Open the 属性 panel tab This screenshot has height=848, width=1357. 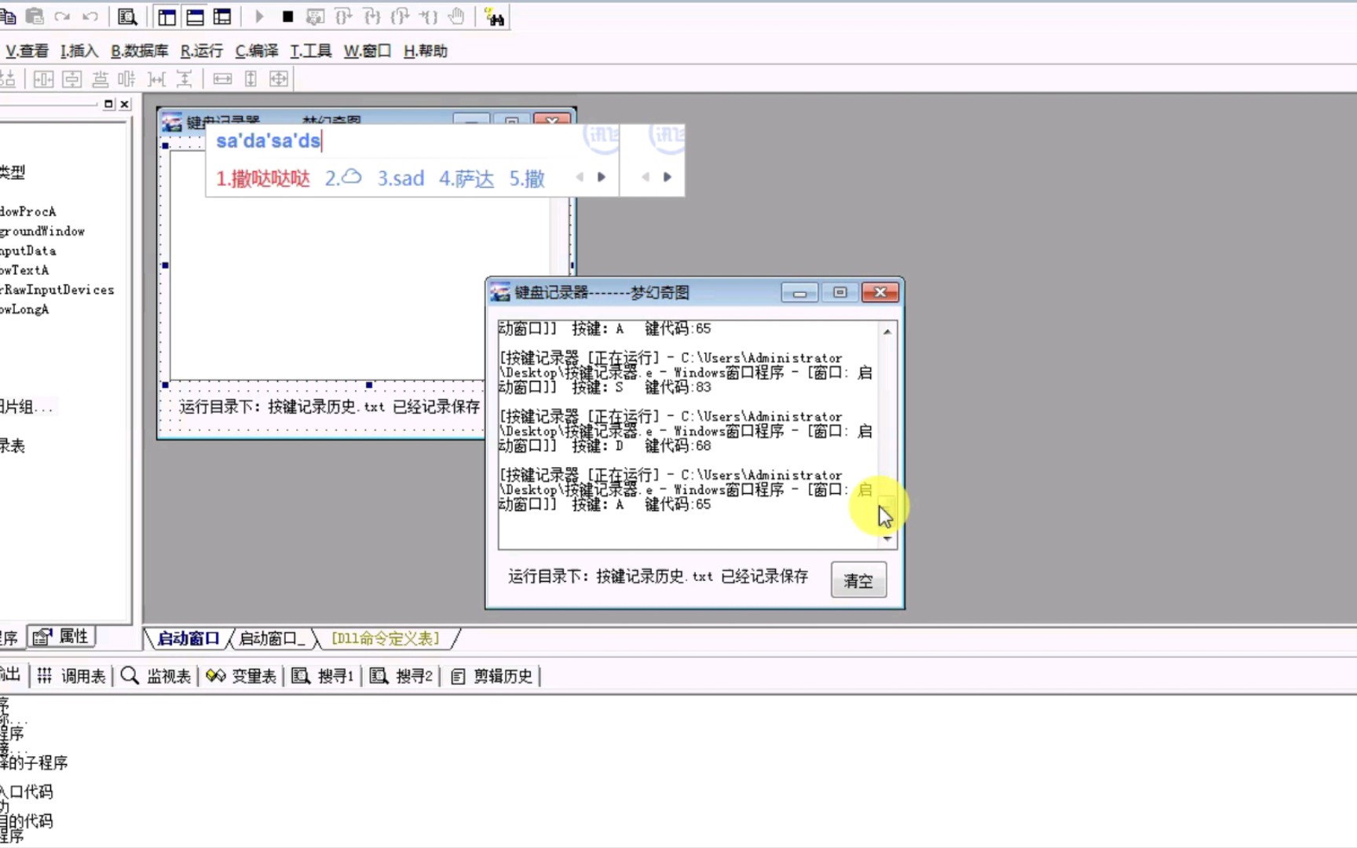62,636
